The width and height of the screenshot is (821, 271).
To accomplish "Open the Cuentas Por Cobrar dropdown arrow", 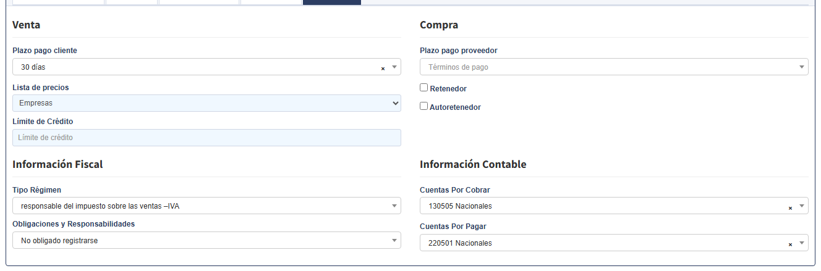I will tap(802, 206).
